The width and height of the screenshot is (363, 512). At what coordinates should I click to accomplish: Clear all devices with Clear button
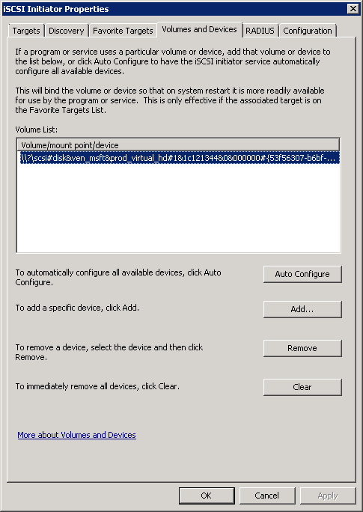[x=302, y=387]
